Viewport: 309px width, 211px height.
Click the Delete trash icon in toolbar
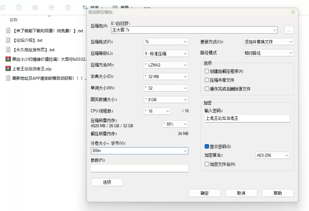(68, 7)
